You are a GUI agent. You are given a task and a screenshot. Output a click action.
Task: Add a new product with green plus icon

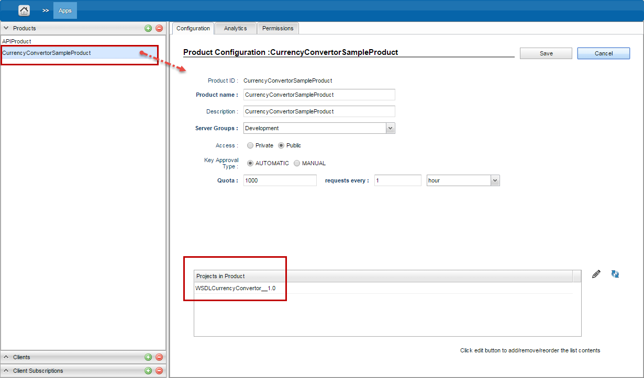pyautogui.click(x=148, y=28)
